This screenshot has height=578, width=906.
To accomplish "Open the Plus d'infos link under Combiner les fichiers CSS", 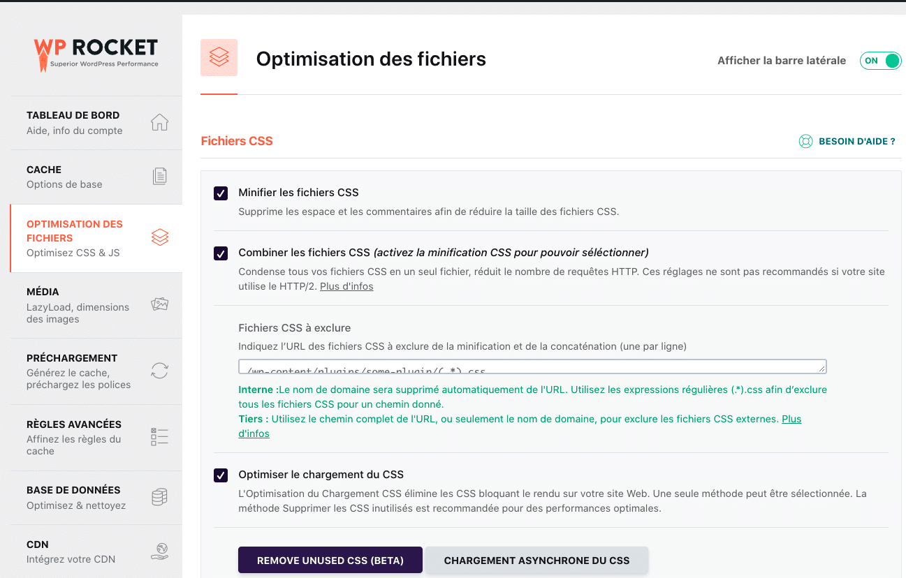I will 346,286.
